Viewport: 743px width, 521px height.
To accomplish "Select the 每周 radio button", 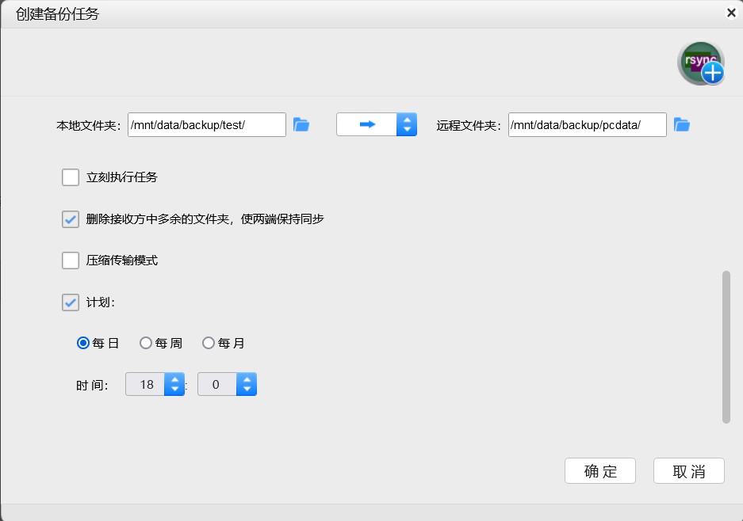I will [x=145, y=343].
